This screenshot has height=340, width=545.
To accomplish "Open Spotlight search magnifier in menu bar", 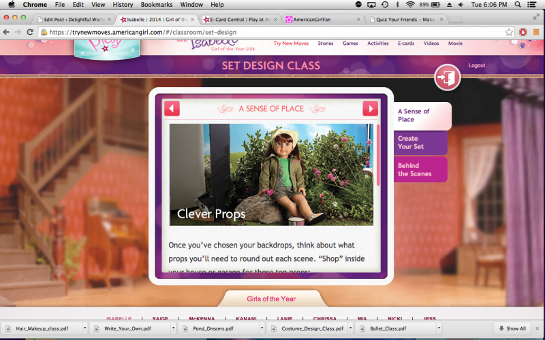I will point(518,5).
